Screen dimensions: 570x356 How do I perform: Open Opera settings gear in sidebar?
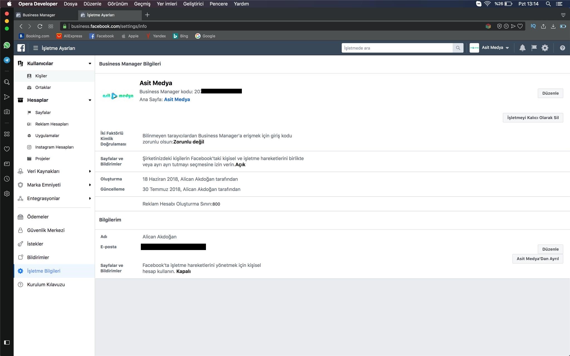pos(7,194)
